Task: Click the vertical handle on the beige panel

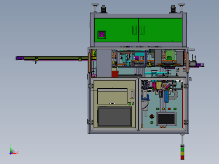Action: coord(132,94)
